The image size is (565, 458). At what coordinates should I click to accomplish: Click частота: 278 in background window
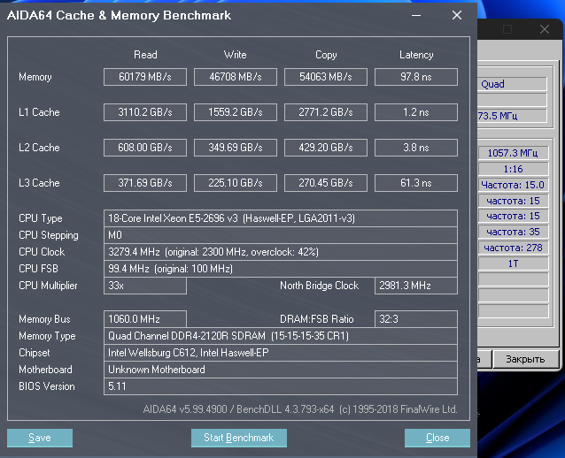[513, 248]
